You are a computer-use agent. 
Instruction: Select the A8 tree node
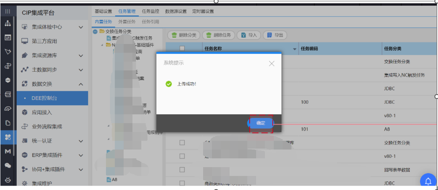114,179
